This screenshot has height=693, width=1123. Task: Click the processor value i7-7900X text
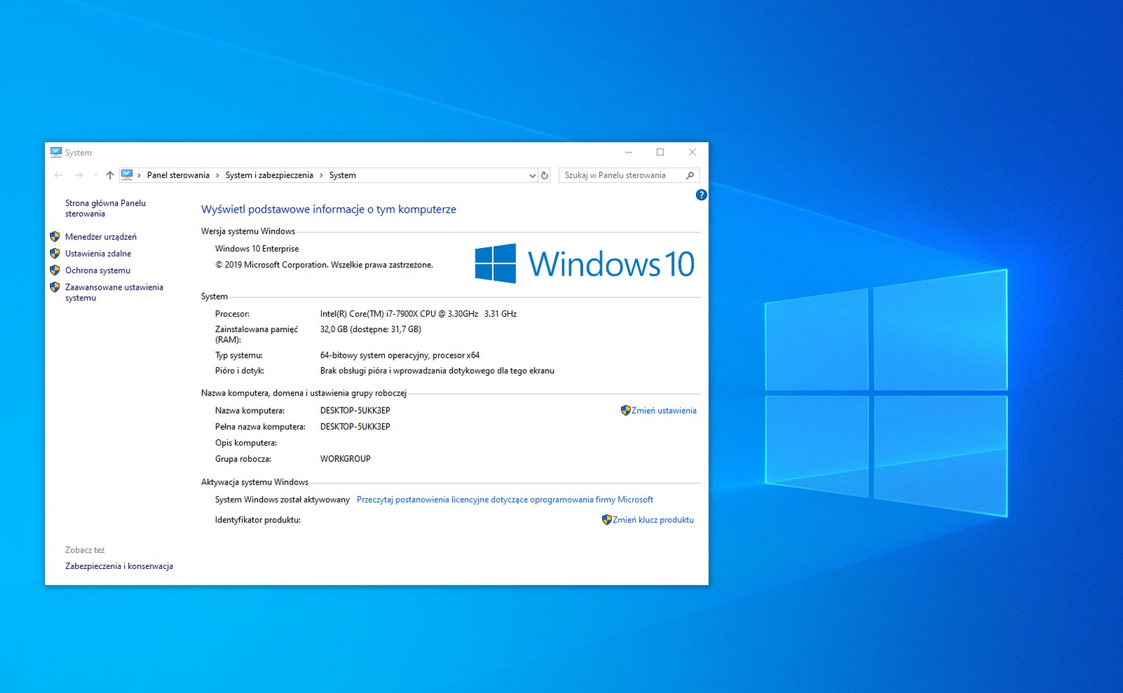[419, 314]
